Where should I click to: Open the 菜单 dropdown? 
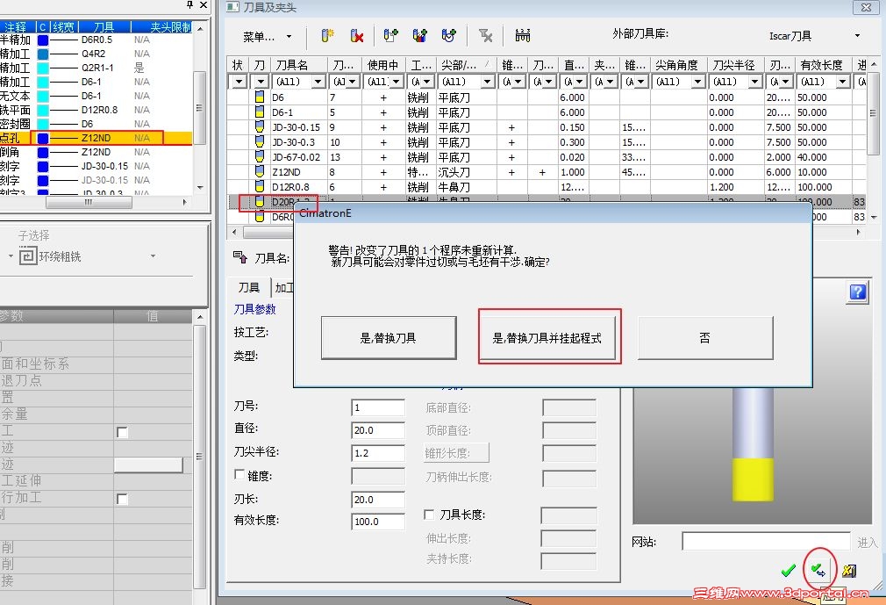[289, 37]
